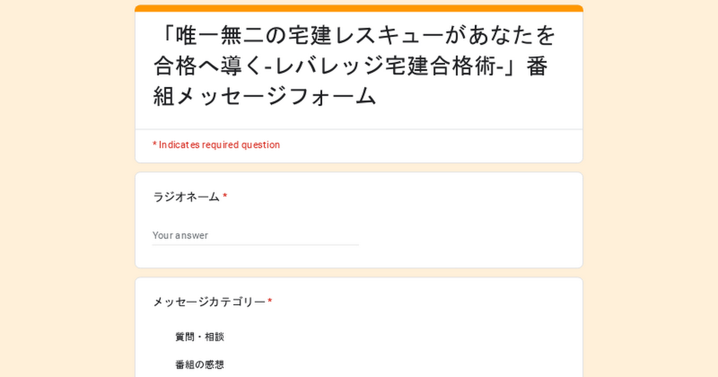
Task: Click the red asterisk beside メッセージカテゴリー
Action: pyautogui.click(x=270, y=302)
